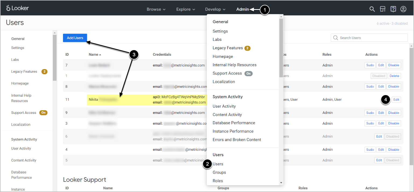414x192 pixels.
Task: Select Users in Admin dropdown
Action: point(218,164)
